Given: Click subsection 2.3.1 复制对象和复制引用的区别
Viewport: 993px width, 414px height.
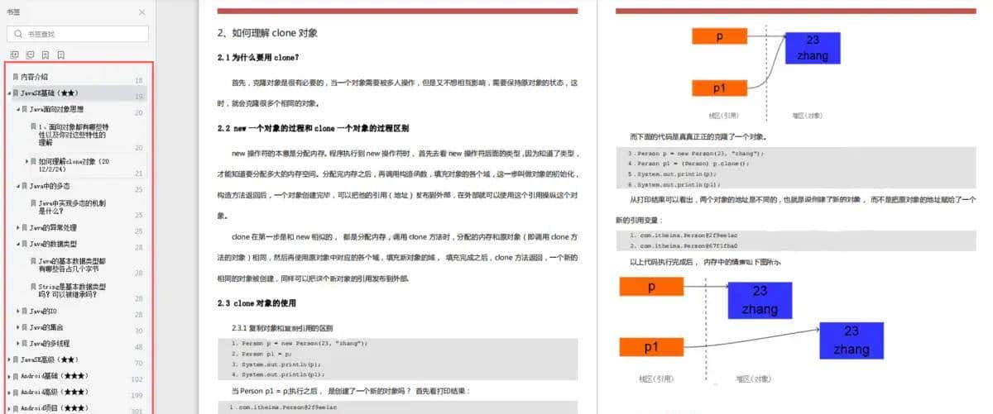Looking at the screenshot, I should tap(283, 328).
